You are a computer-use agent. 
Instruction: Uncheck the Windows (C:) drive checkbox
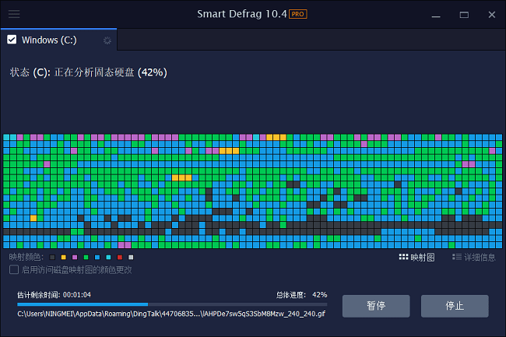coord(12,40)
